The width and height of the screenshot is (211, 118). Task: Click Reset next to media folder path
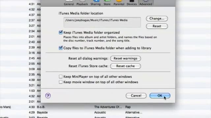tap(157, 26)
